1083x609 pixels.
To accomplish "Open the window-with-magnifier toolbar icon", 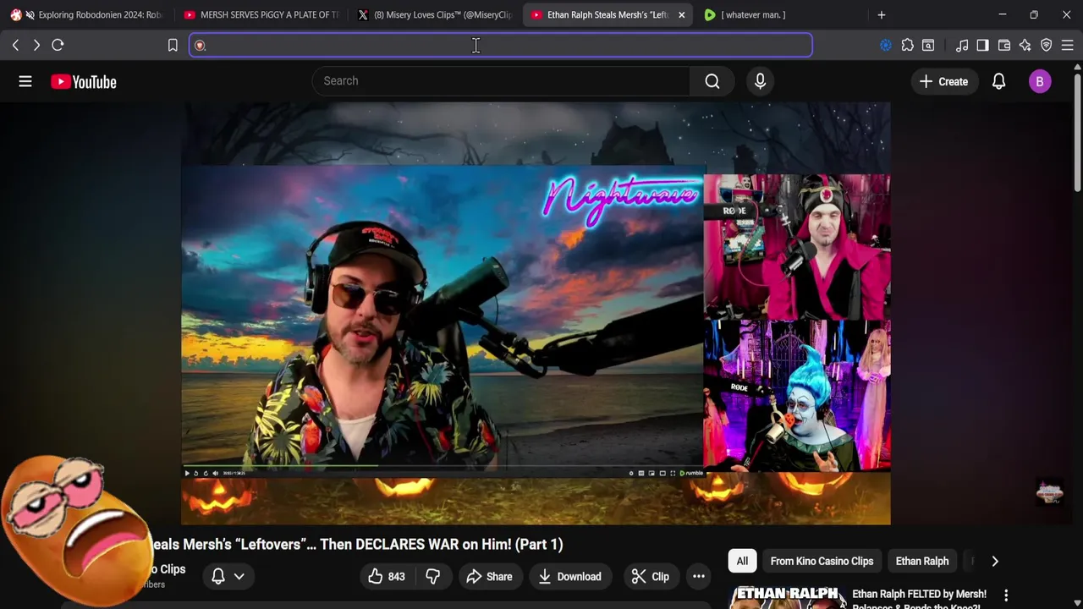I will [x=928, y=46].
